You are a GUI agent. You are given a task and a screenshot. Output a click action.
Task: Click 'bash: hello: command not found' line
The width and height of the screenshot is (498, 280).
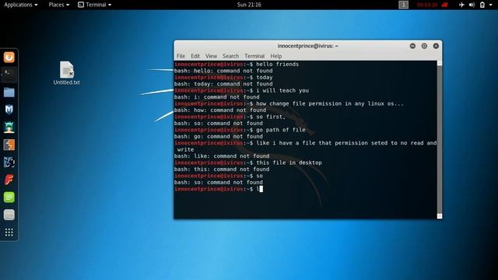click(223, 71)
